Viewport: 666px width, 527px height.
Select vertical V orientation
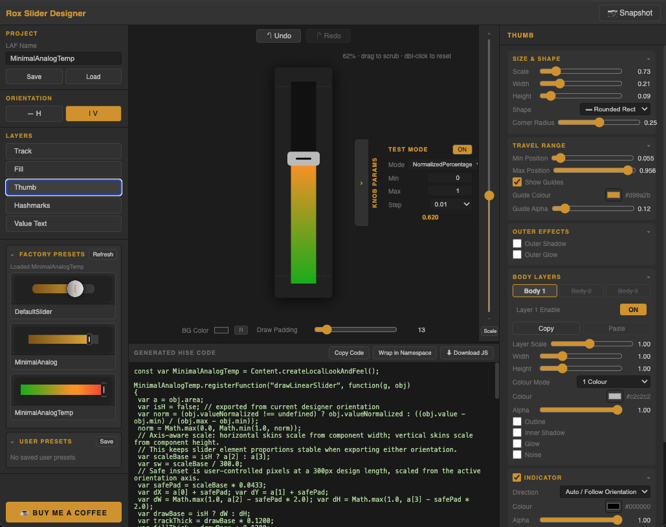click(93, 113)
